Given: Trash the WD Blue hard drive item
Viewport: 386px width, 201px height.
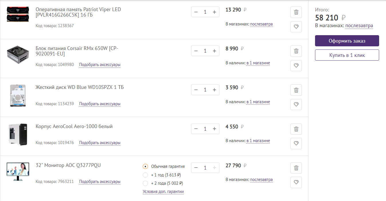Looking at the screenshot, I should 296,90.
